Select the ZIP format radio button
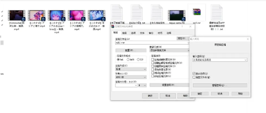Viewport: 266px width, 113px height. [x=138, y=60]
